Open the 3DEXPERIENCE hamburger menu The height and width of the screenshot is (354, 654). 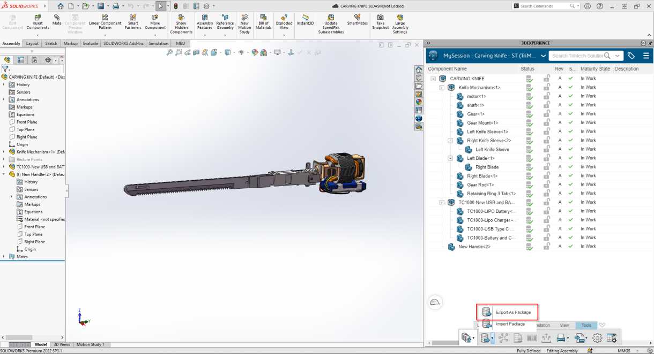pos(646,56)
